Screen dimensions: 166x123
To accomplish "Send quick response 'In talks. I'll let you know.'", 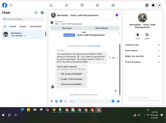I will (71, 79).
